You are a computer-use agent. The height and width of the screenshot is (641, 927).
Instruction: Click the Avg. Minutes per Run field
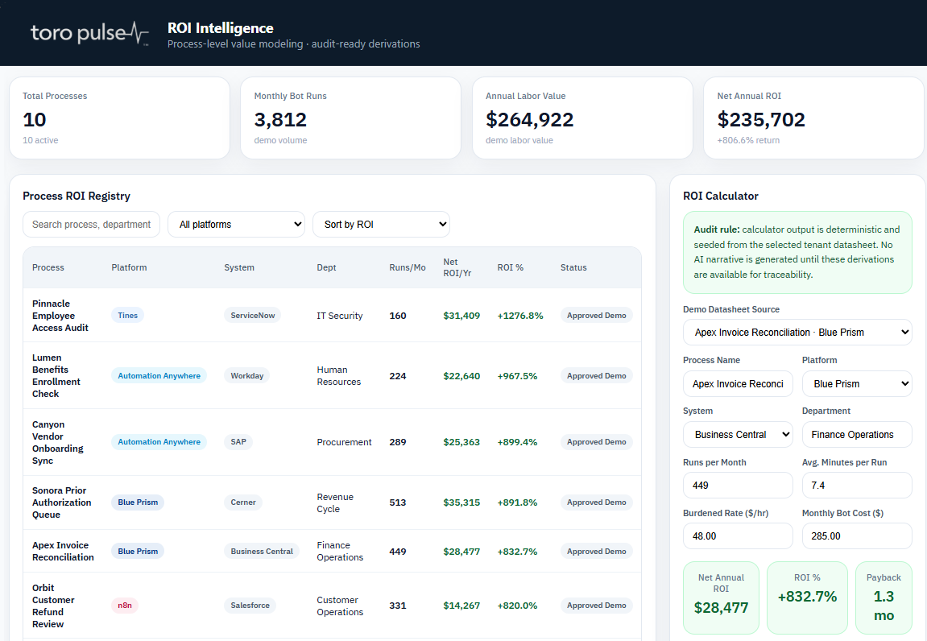point(857,486)
